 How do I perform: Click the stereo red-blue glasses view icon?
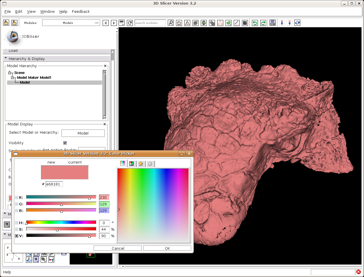click(51, 259)
